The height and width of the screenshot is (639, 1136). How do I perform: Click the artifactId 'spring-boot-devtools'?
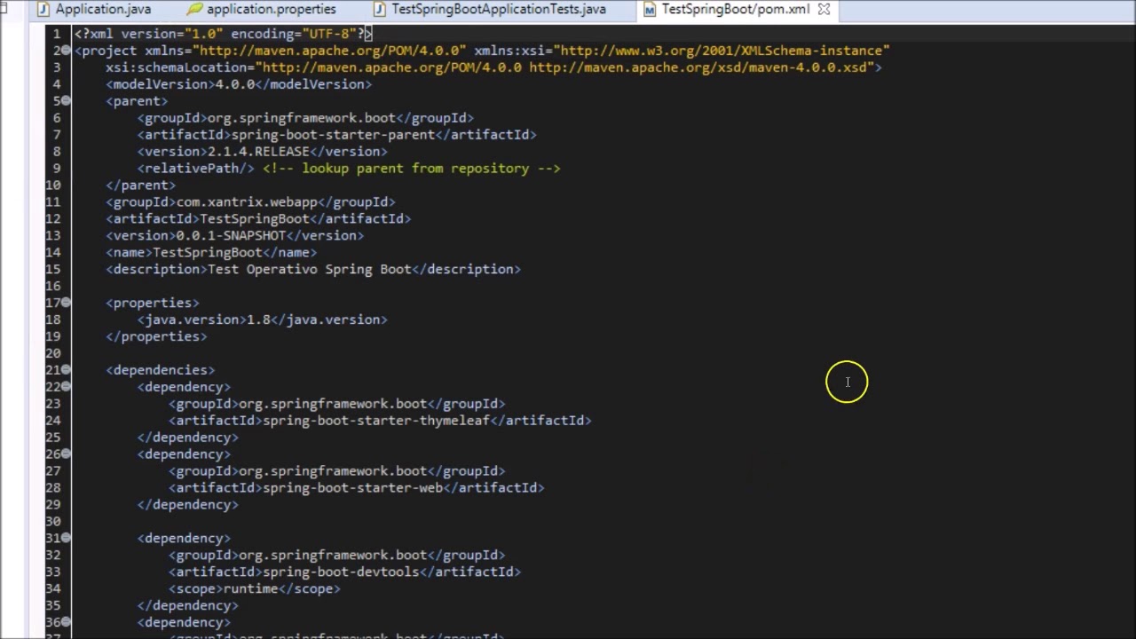(x=341, y=572)
